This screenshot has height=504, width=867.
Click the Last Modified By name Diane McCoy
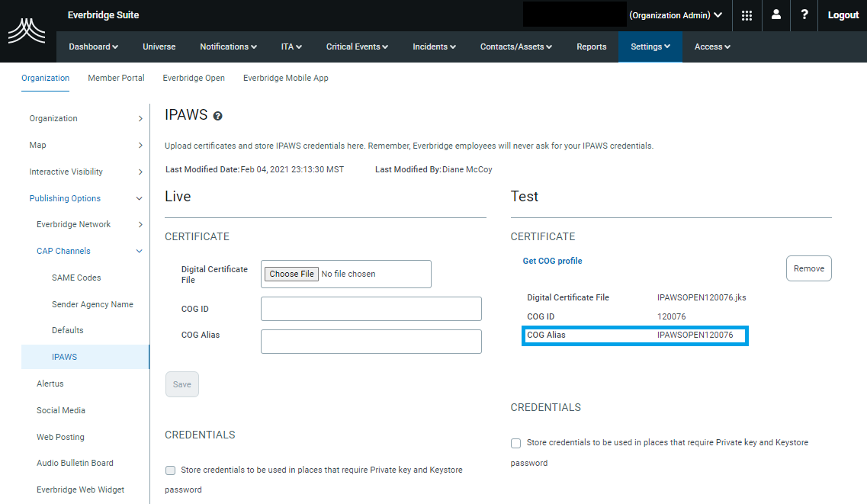467,170
